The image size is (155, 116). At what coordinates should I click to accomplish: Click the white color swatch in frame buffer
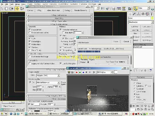pos(116,72)
